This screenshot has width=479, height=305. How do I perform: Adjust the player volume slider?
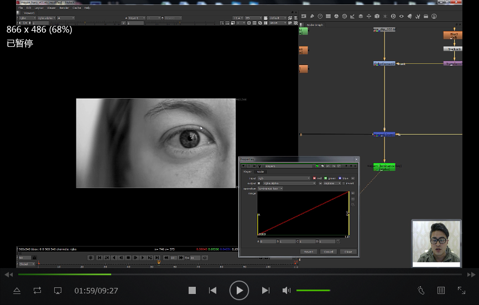[x=313, y=290]
